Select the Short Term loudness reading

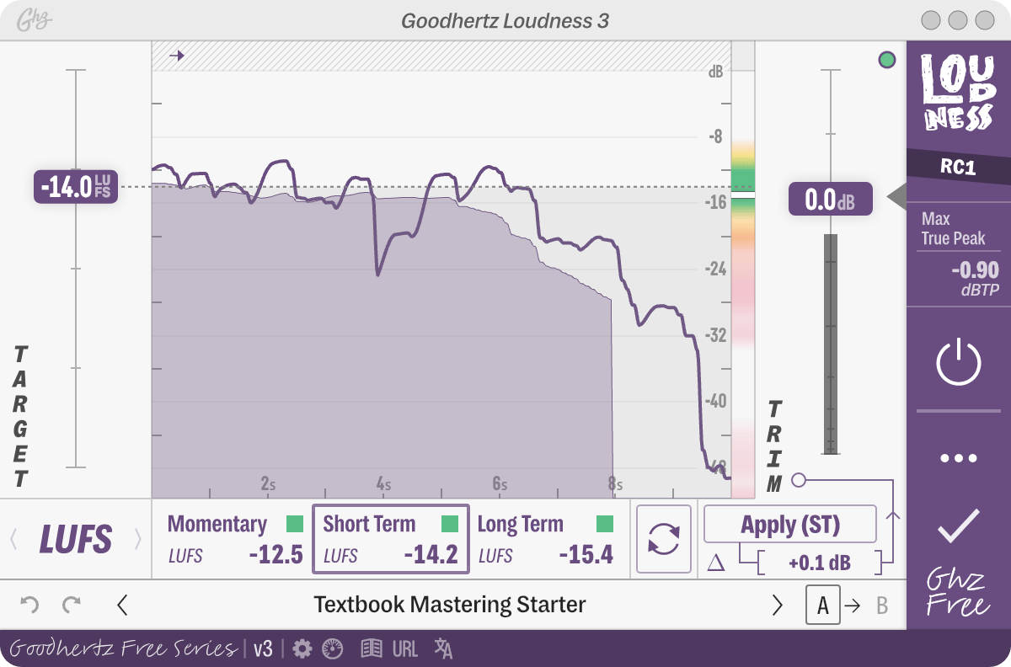[391, 540]
